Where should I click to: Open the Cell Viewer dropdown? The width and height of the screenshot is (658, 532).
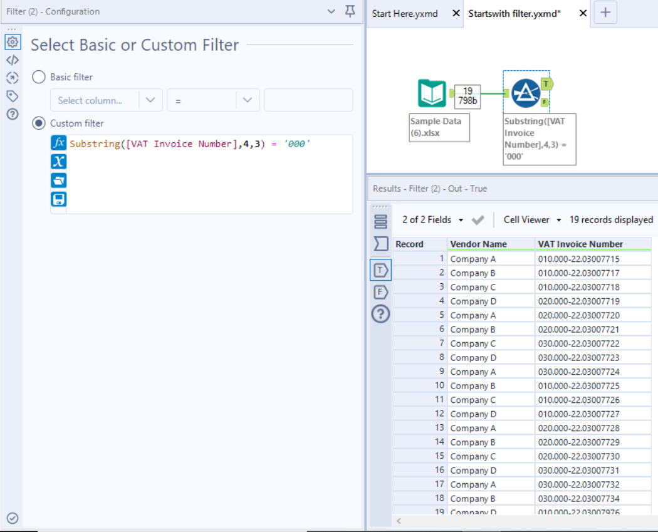click(x=531, y=219)
